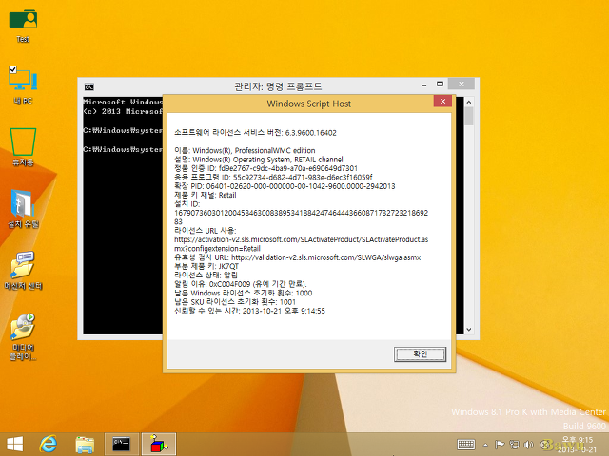The height and width of the screenshot is (456, 609).
Task: Open the 메신저 센터 folder icon
Action: [x=23, y=270]
